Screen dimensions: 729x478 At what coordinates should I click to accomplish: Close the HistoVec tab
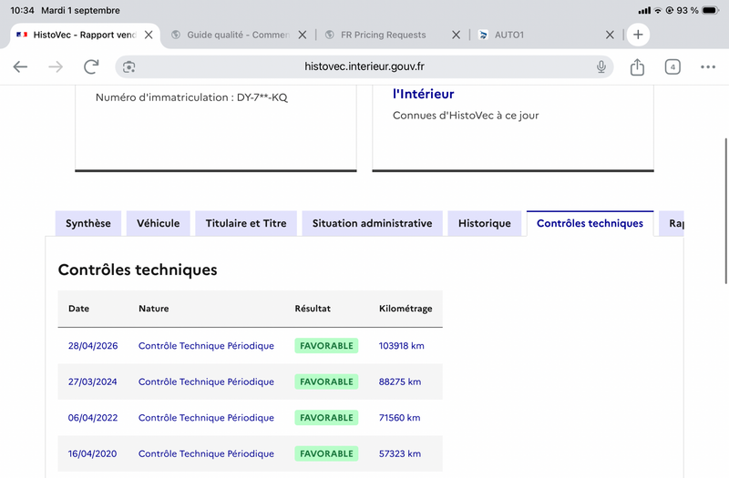tap(149, 35)
